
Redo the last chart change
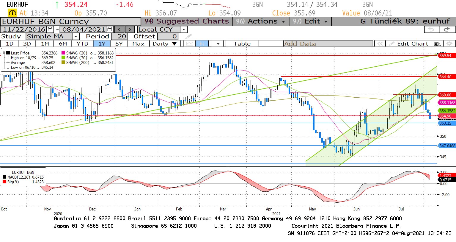point(447,29)
